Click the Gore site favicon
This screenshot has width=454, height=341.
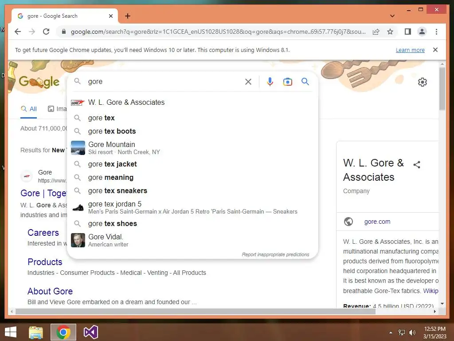click(27, 176)
